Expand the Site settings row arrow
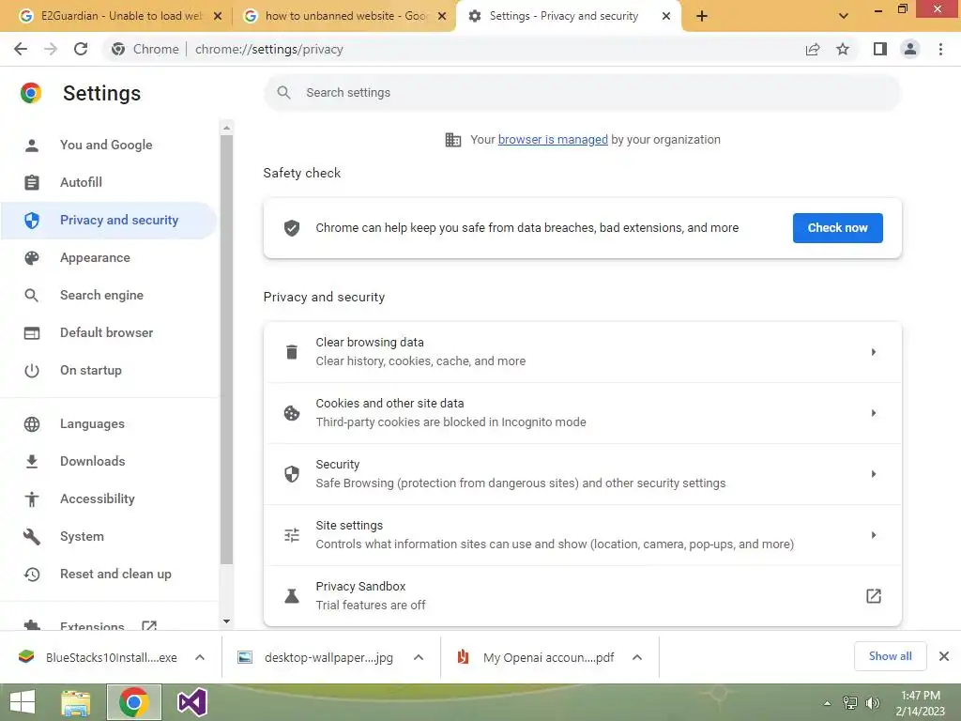Image resolution: width=961 pixels, height=721 pixels. pos(874,535)
